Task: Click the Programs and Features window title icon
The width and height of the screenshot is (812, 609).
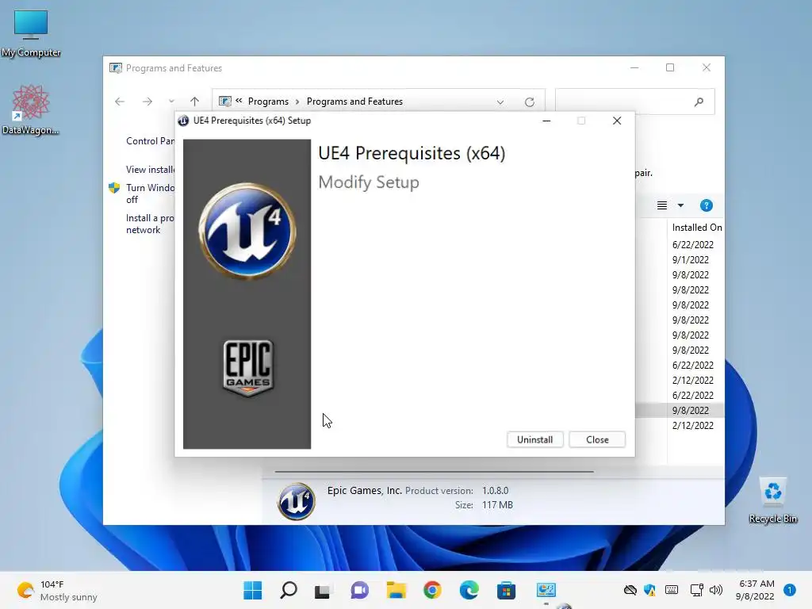Action: coord(116,68)
